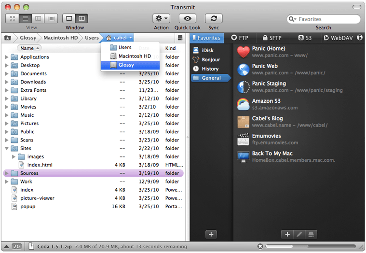This screenshot has height=253, width=366.
Task: Click the add favorite plus button
Action: 287,234
